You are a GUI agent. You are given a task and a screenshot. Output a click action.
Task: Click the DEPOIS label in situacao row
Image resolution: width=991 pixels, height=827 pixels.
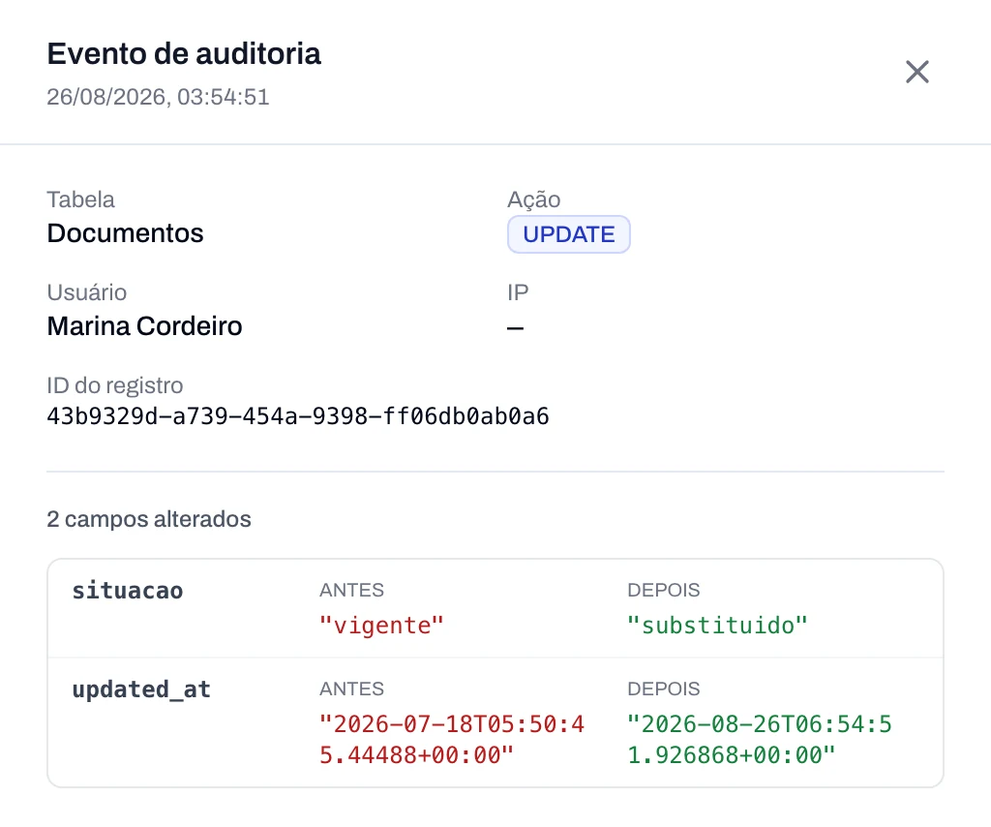click(x=664, y=590)
